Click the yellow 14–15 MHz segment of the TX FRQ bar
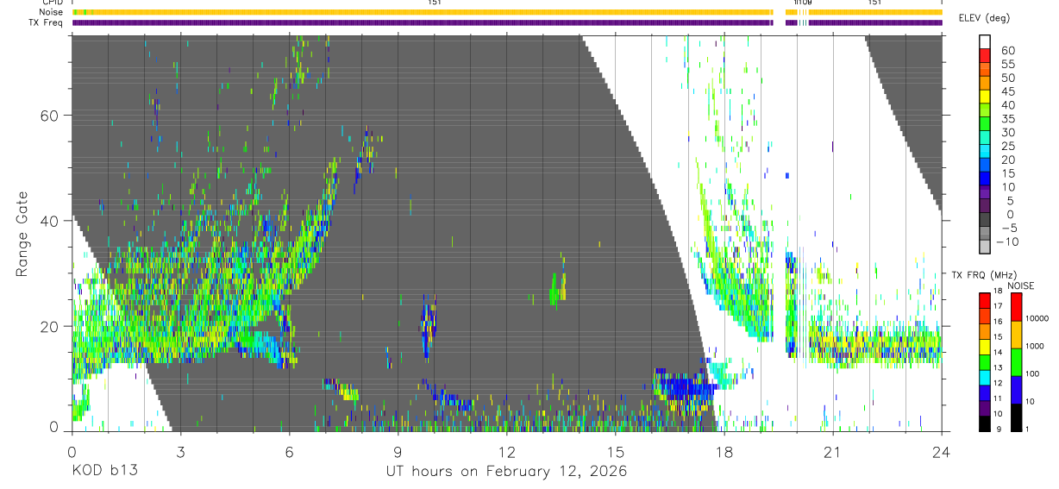Image resolution: width=1059 pixels, height=489 pixels. [x=985, y=347]
